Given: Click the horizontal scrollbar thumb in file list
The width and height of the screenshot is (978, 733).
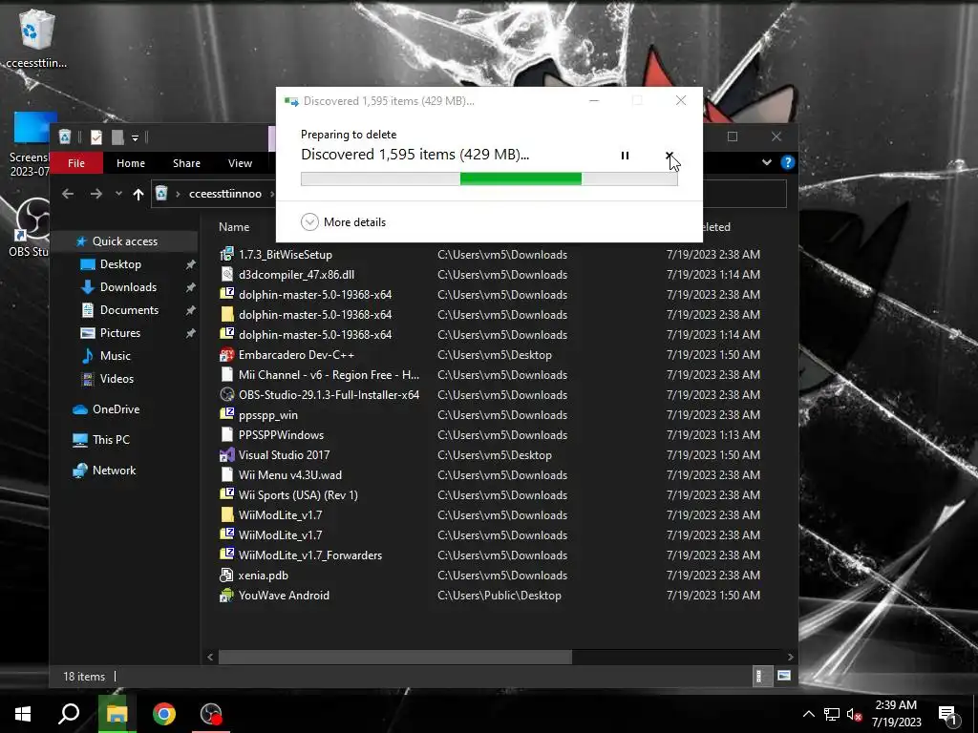Looking at the screenshot, I should pos(394,657).
